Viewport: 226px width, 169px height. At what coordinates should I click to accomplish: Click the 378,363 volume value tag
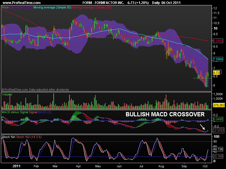pos(219,105)
